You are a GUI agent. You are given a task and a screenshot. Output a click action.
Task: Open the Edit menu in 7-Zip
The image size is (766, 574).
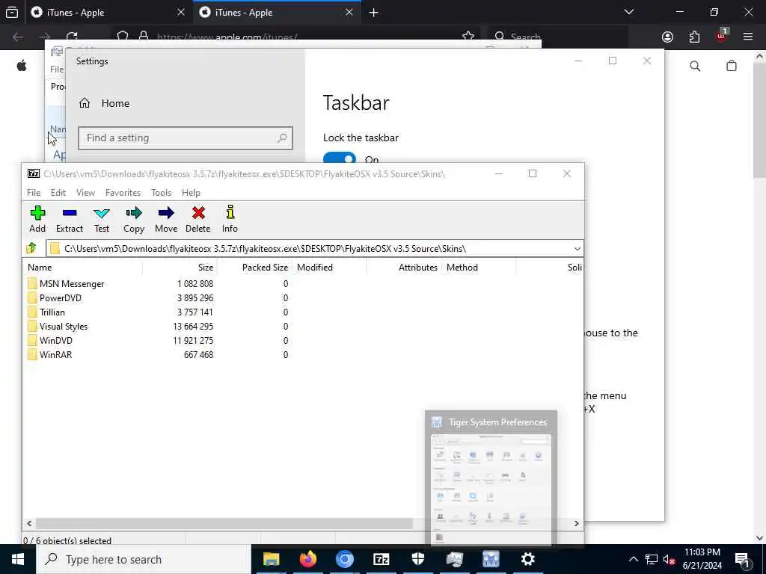tap(58, 193)
